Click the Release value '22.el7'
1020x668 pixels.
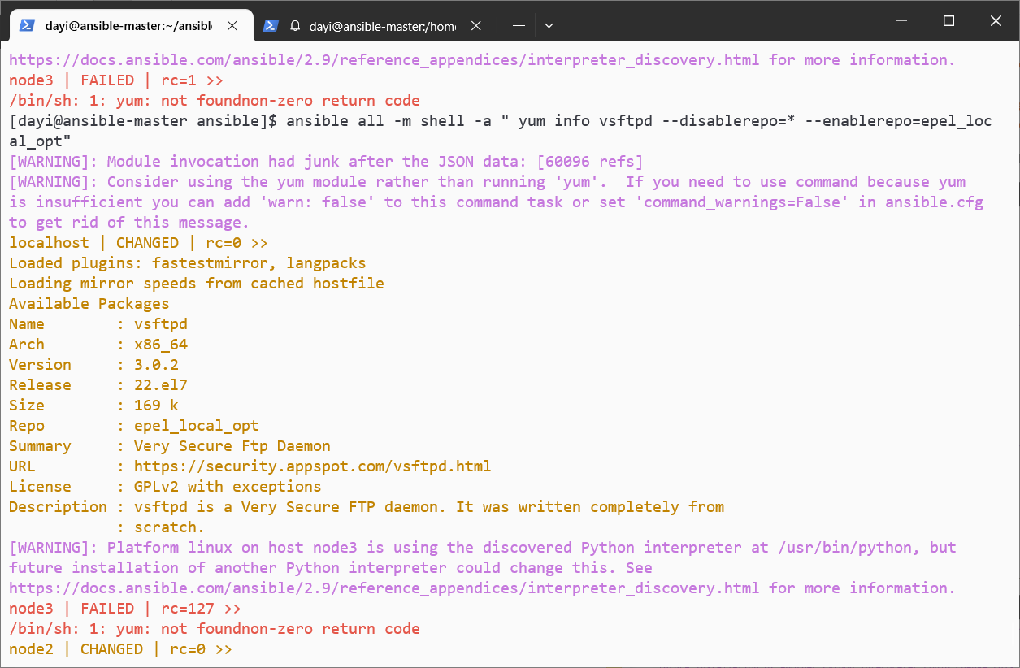tap(161, 385)
